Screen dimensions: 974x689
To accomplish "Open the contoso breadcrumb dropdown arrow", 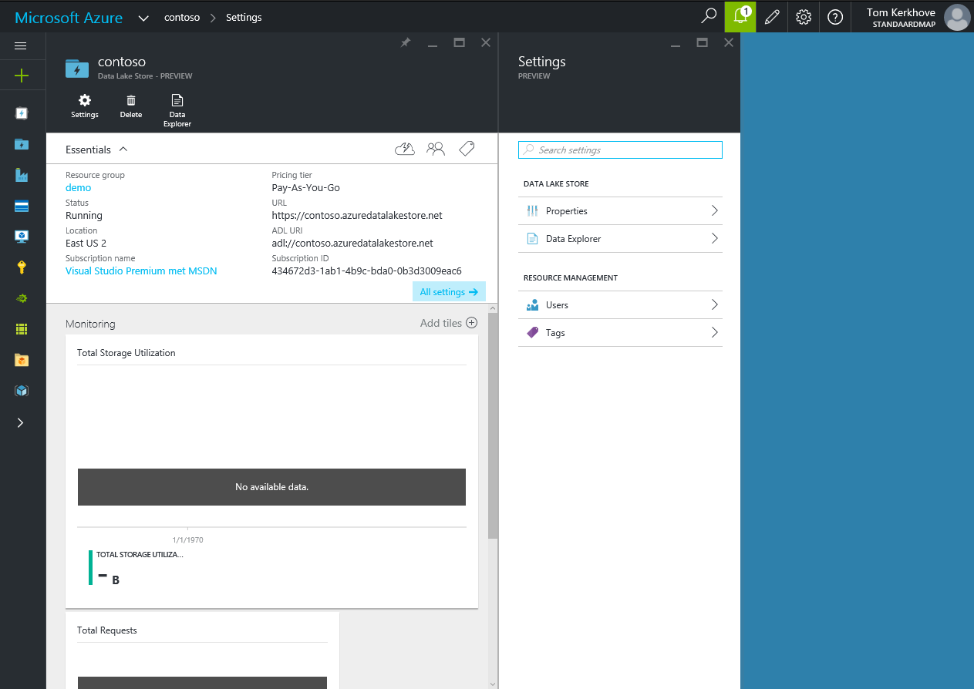I will 143,16.
